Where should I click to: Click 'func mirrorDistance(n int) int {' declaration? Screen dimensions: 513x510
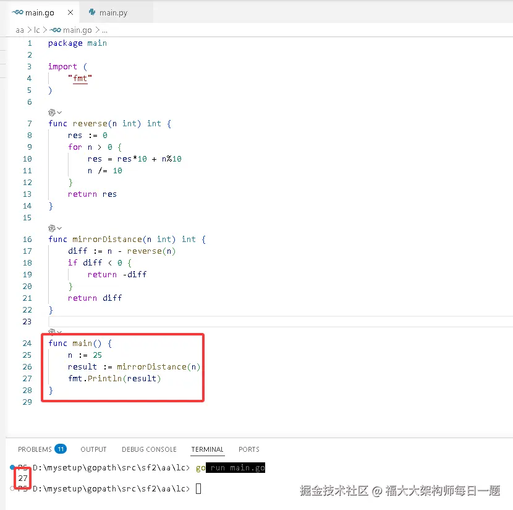coord(127,240)
